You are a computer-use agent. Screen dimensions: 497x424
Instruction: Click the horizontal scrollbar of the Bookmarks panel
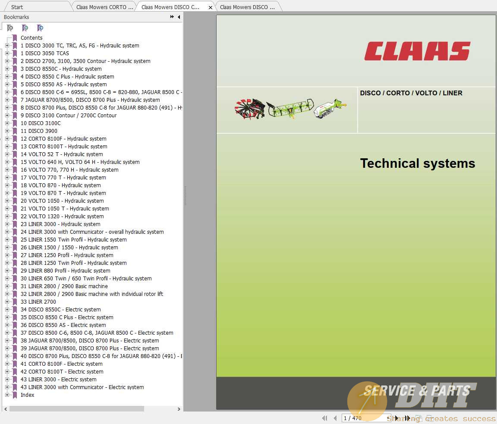tap(77, 409)
